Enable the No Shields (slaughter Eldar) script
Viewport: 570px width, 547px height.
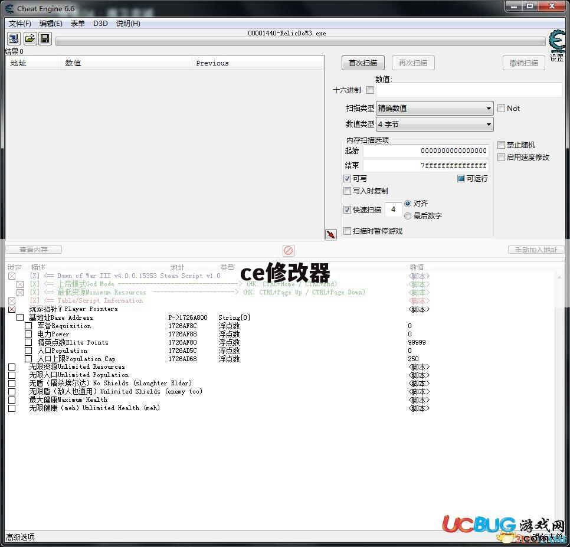coord(12,384)
